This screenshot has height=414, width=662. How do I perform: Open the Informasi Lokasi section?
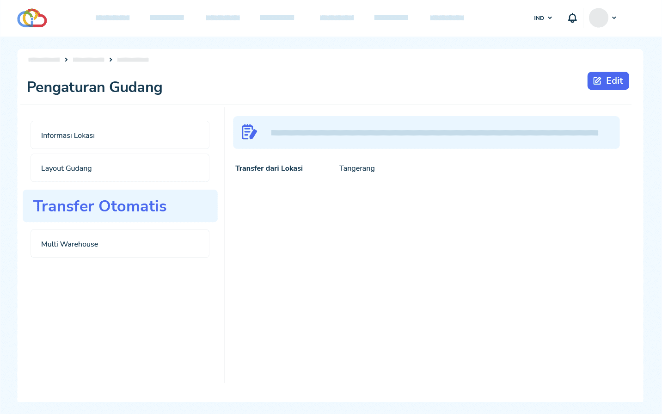click(120, 135)
